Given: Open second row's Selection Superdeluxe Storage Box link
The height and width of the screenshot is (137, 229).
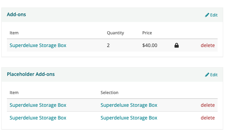Looking at the screenshot, I should pos(129,118).
